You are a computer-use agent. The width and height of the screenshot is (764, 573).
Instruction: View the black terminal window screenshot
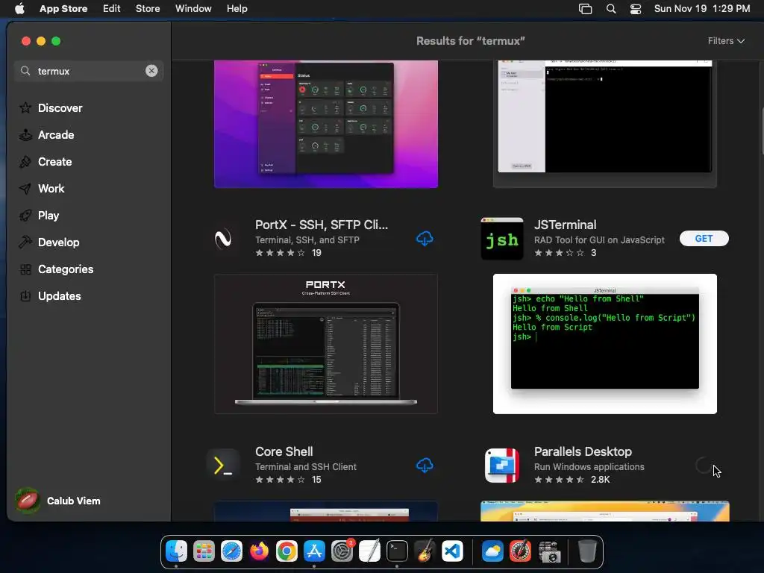click(604, 124)
